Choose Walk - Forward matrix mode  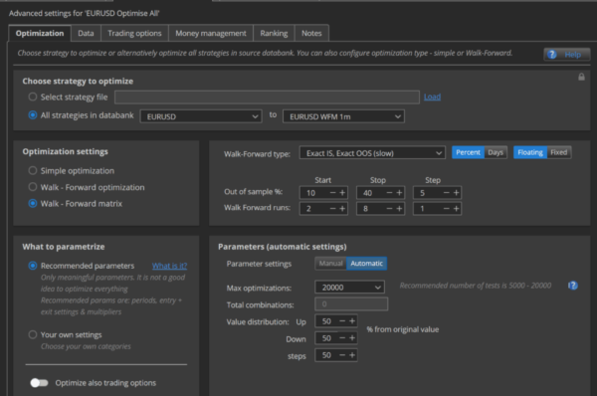coord(33,203)
